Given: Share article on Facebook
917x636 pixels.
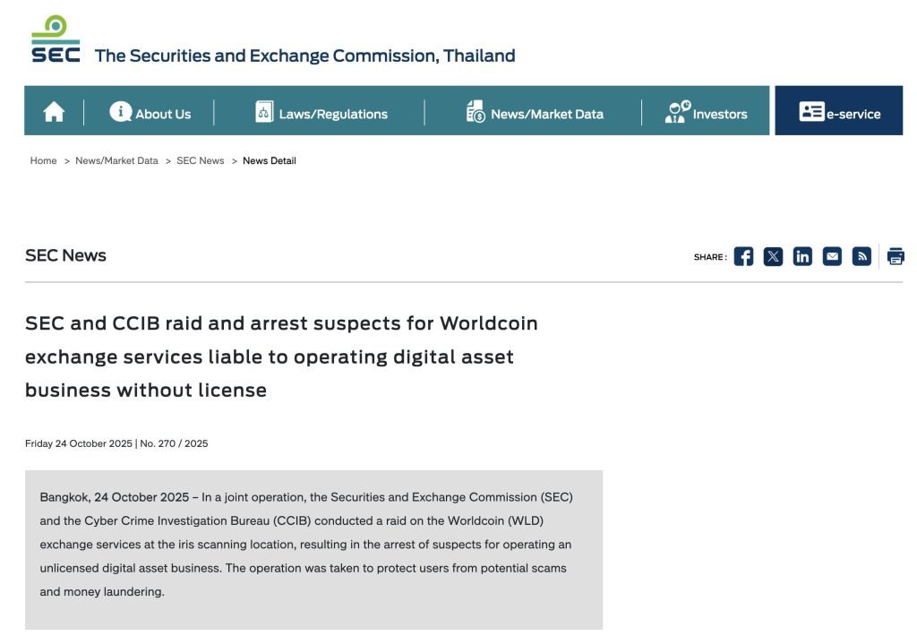Looking at the screenshot, I should pos(743,256).
